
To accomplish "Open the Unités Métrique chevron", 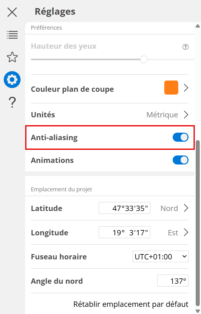I will 186,115.
